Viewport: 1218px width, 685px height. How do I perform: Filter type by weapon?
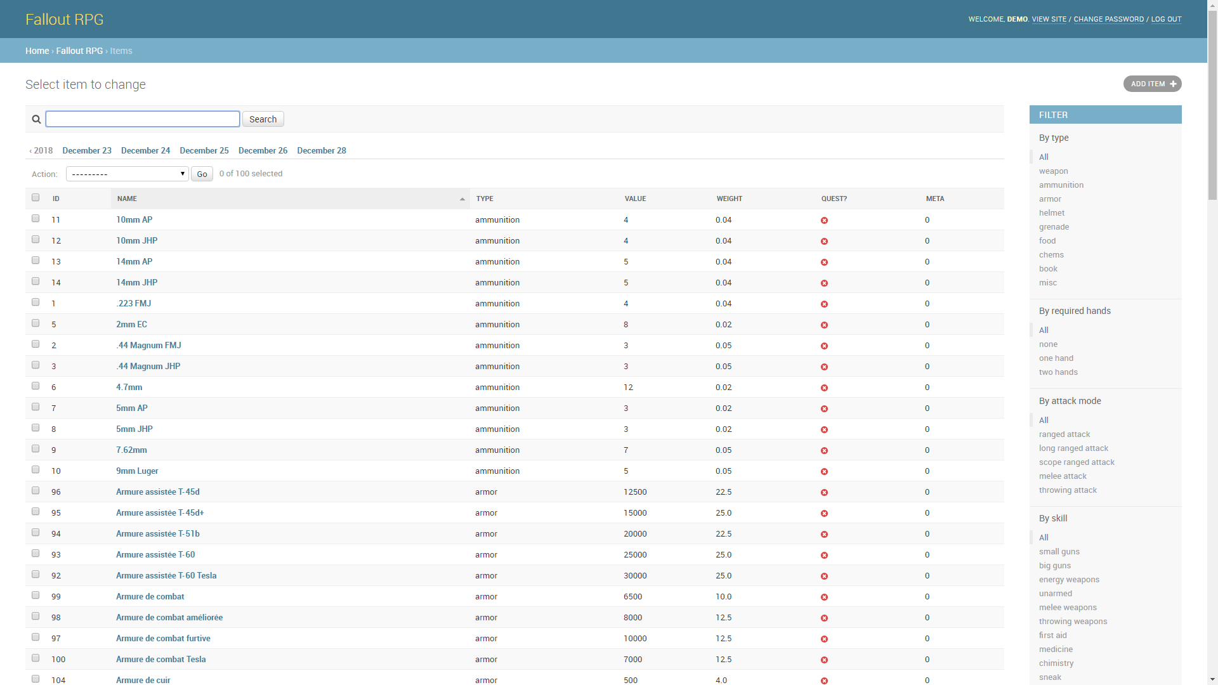click(x=1053, y=171)
